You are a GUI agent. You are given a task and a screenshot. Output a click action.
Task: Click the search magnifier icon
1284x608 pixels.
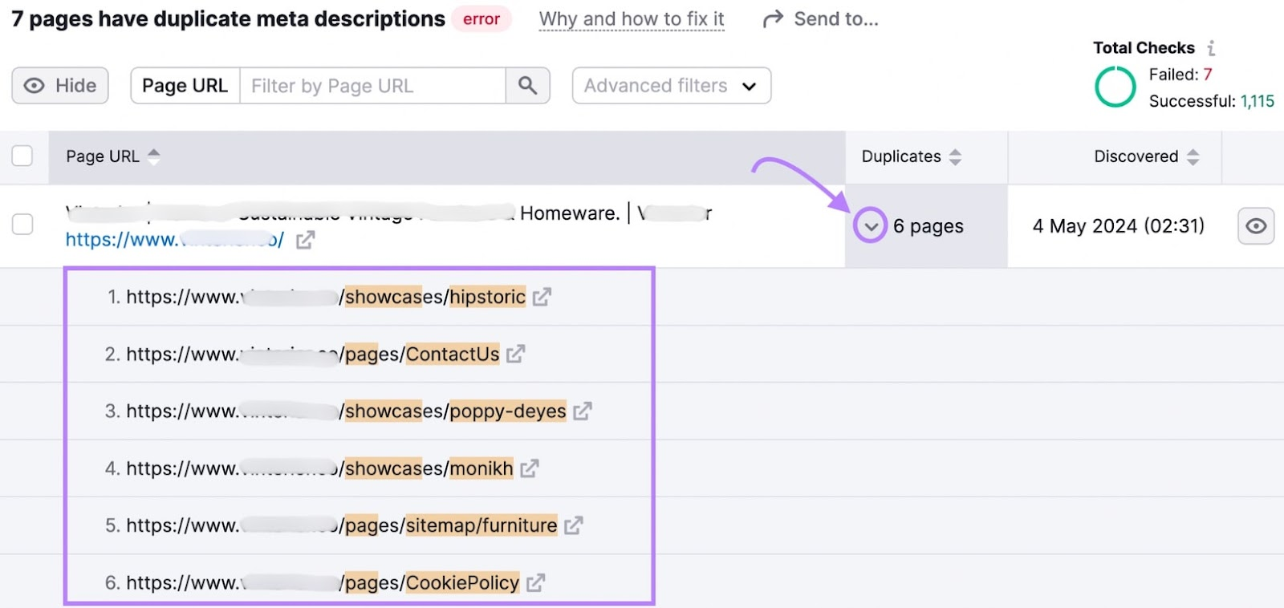coord(527,86)
